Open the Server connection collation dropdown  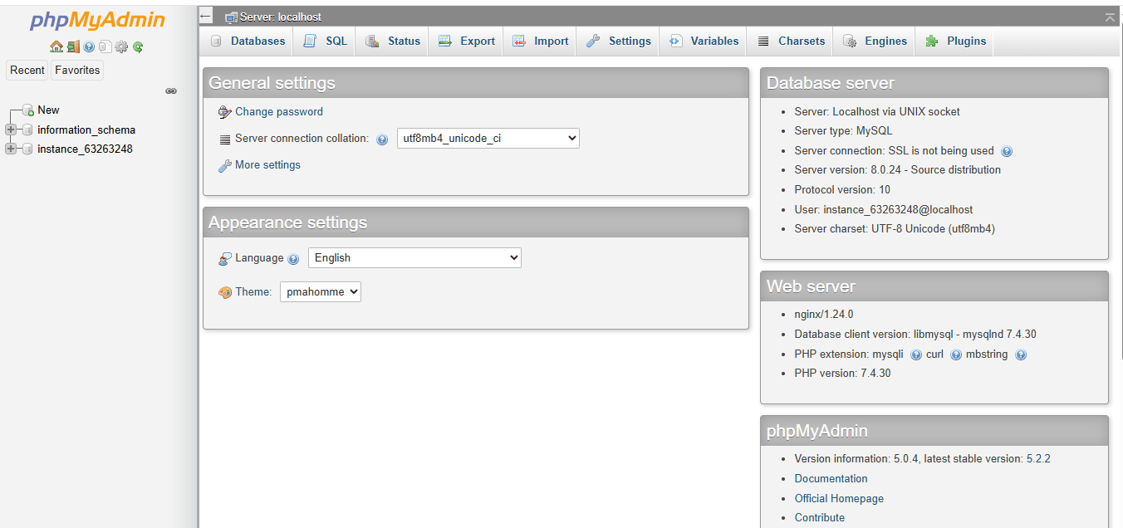pos(488,139)
